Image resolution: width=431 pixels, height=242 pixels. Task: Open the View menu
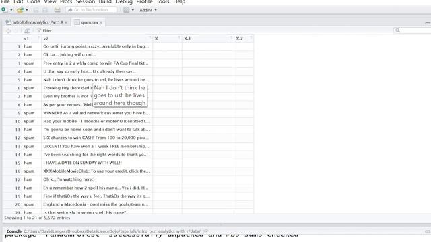click(x=50, y=2)
